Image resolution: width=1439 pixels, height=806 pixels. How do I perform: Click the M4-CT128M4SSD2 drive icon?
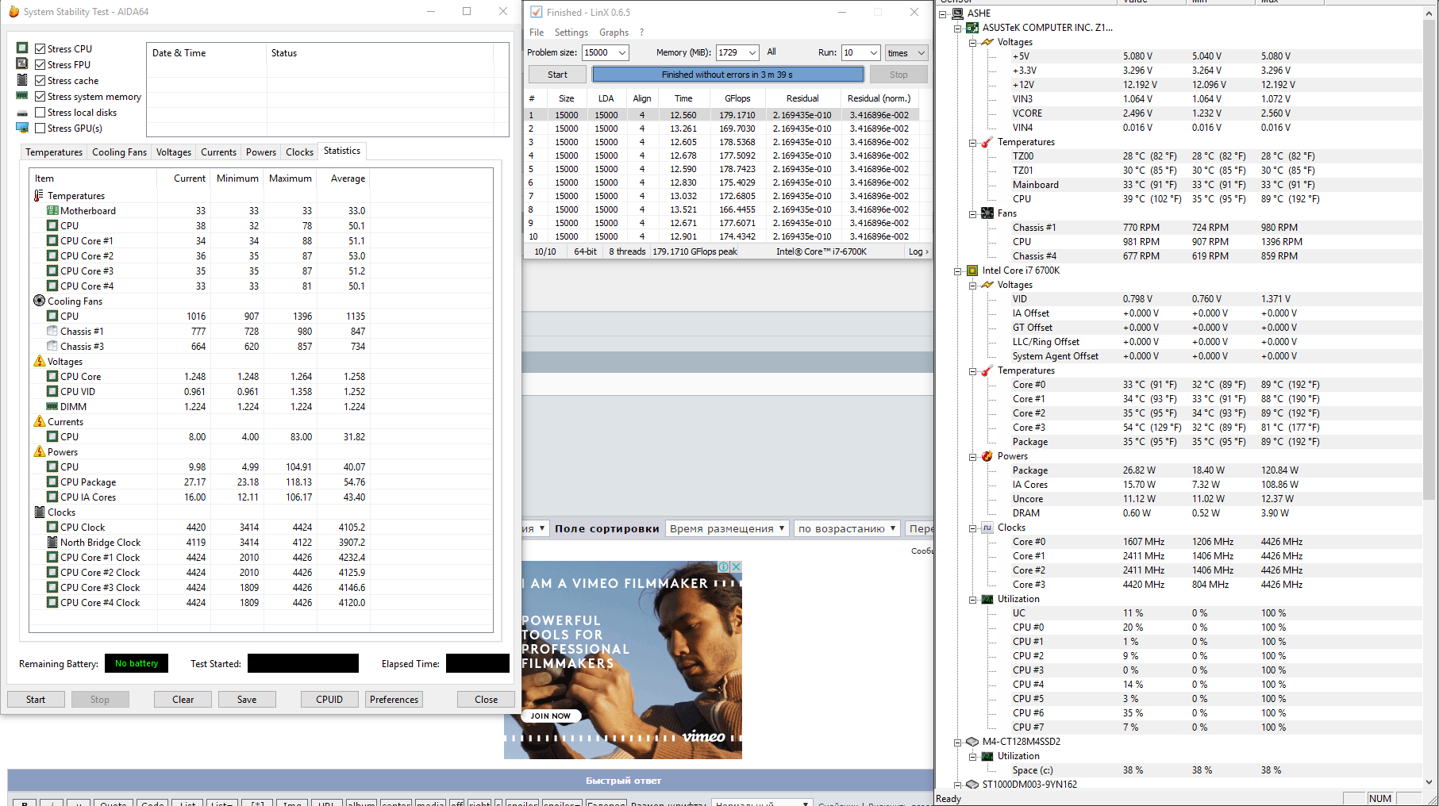pos(972,742)
